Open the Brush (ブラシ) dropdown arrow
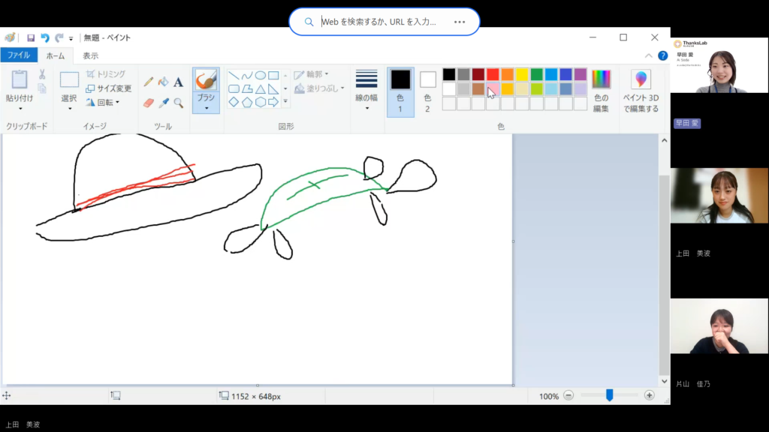The height and width of the screenshot is (432, 769). [x=206, y=108]
